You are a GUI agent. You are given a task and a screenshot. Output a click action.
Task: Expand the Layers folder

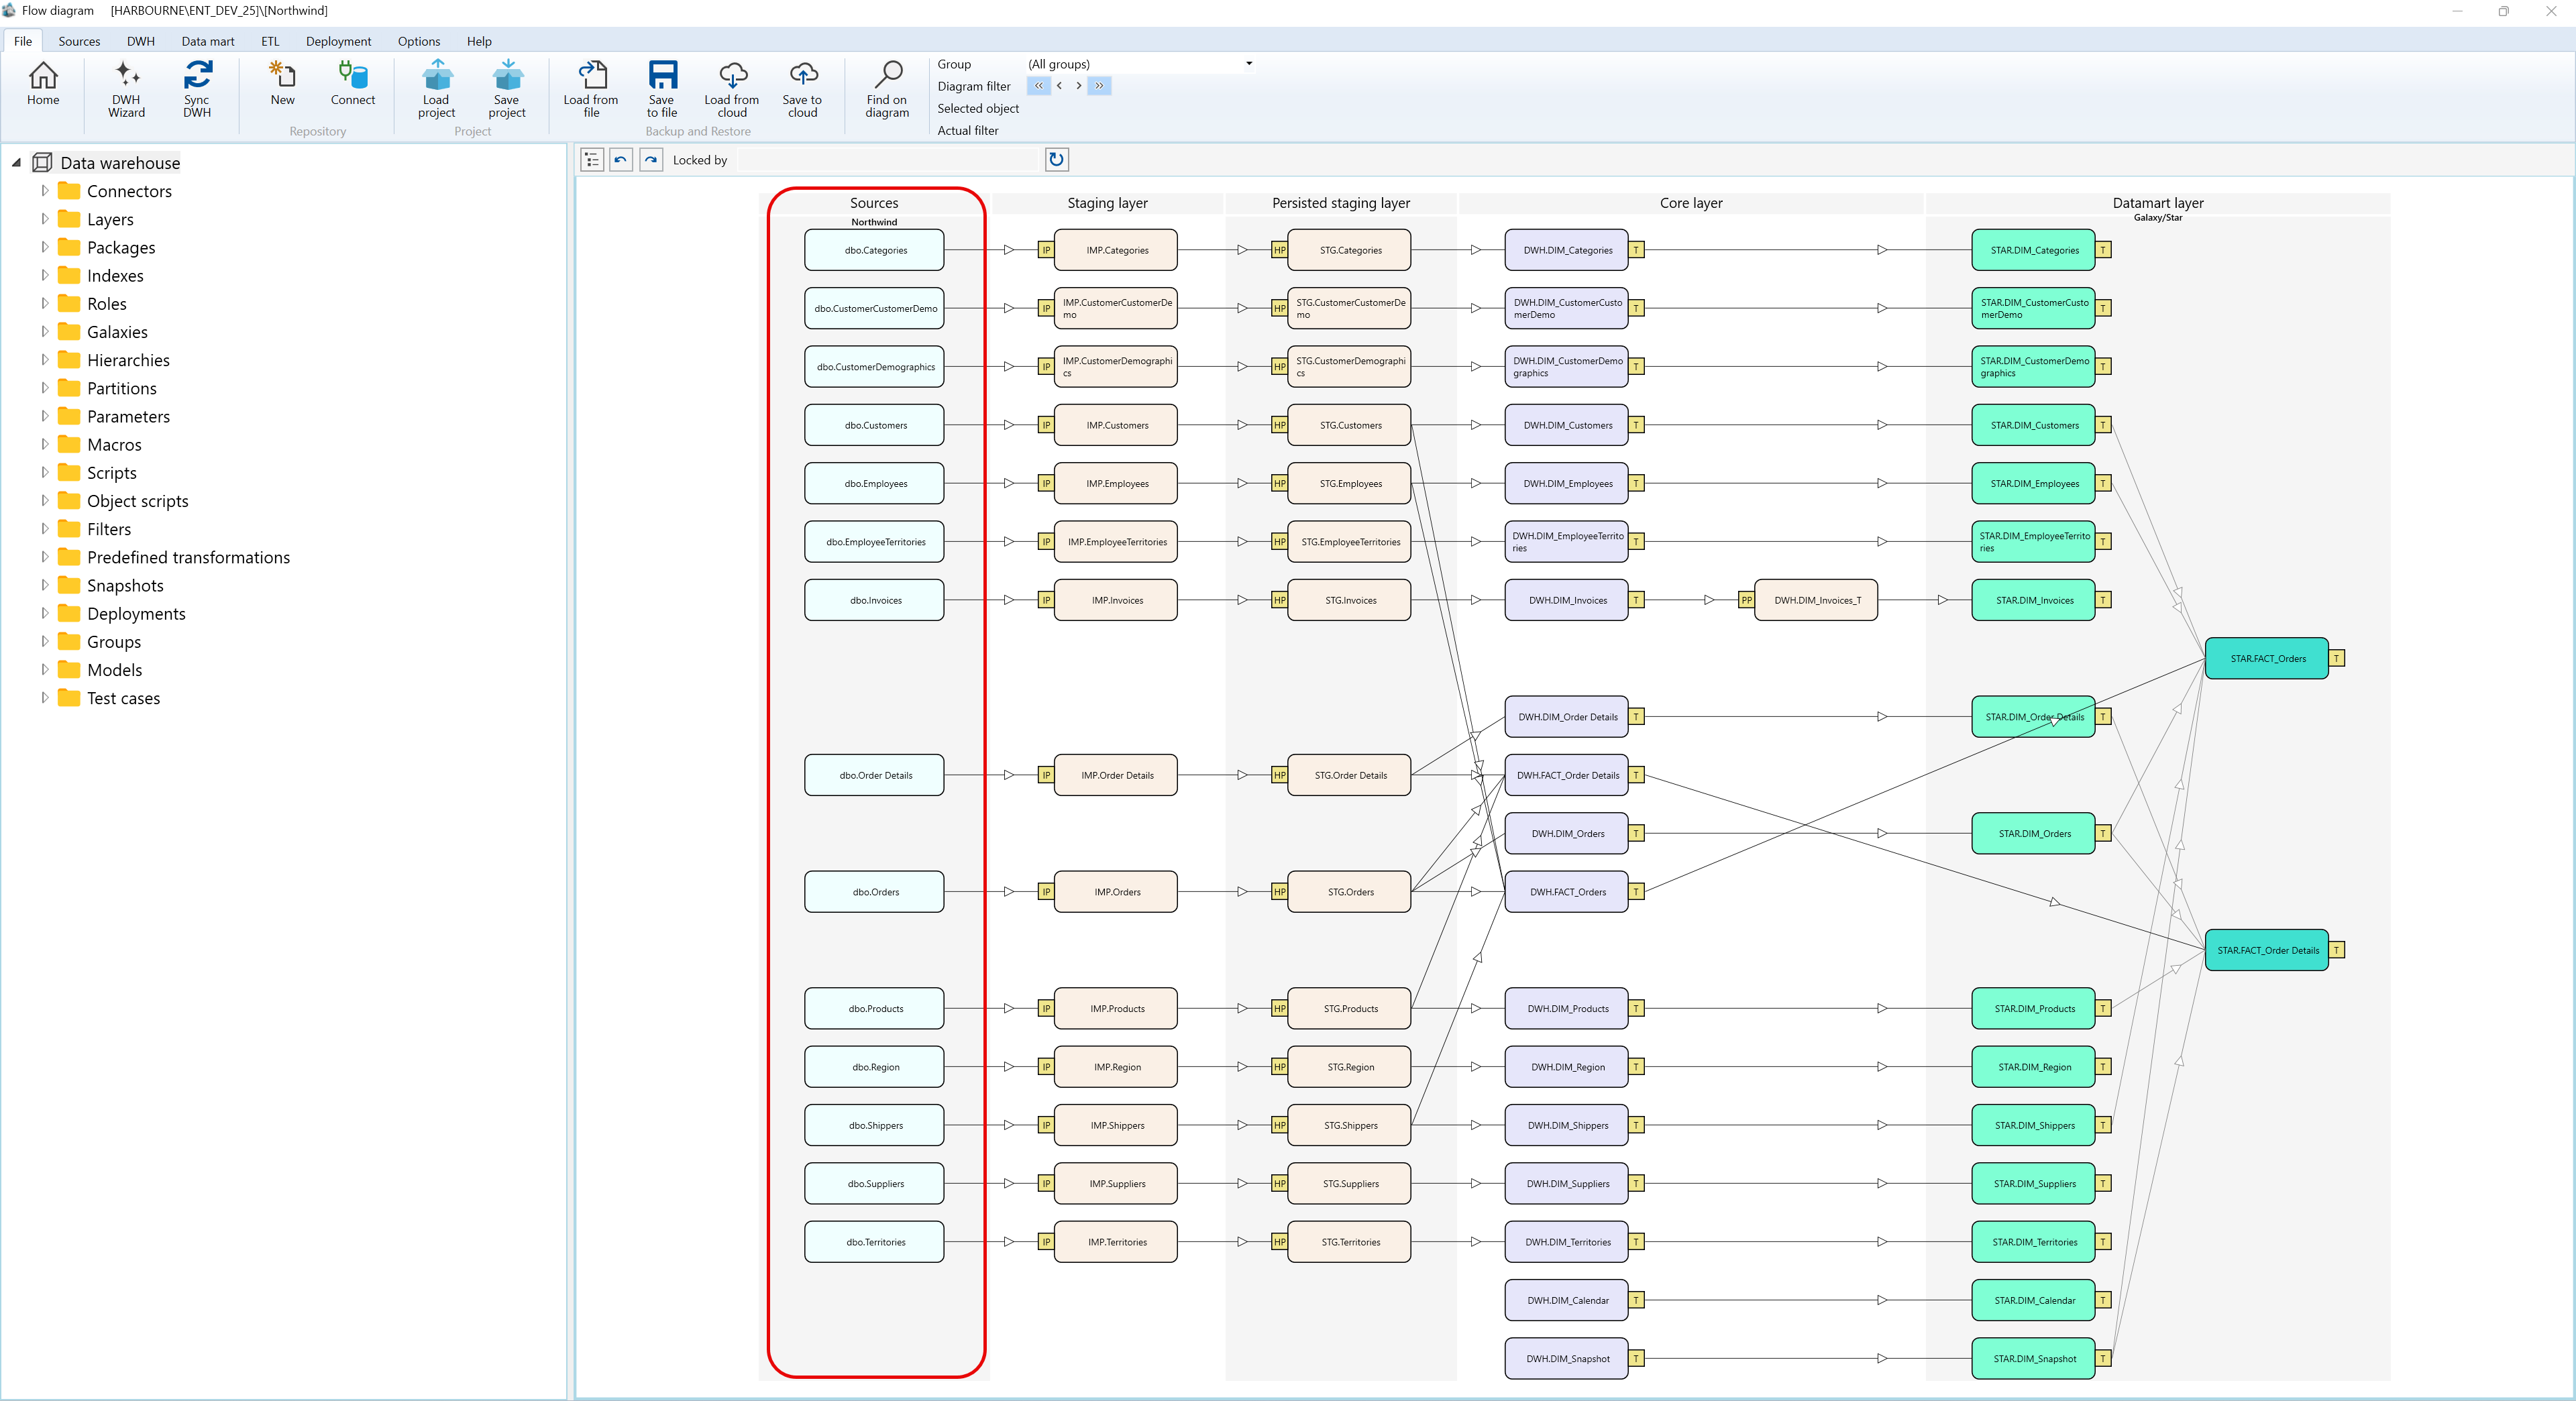44,218
